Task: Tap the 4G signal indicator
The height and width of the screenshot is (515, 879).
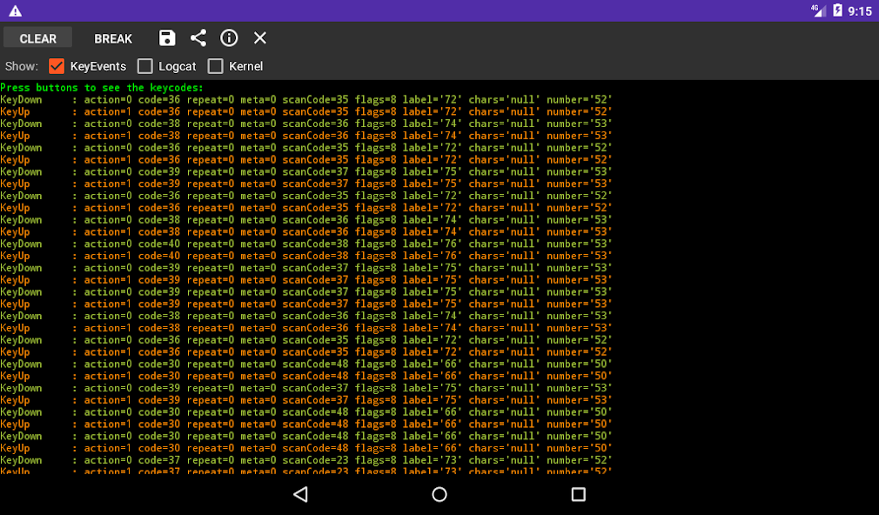Action: click(x=818, y=10)
